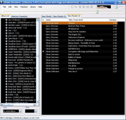Select track 'All Spliced Up'
Image resolution: width=126 pixels, height=120 pixels.
pyautogui.click(x=80, y=29)
